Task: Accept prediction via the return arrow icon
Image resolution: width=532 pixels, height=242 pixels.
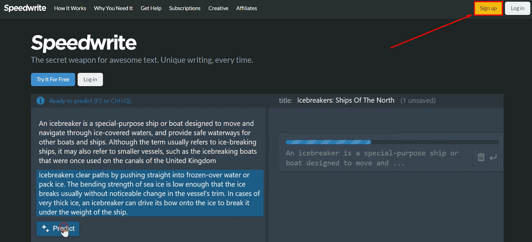Action: tap(493, 157)
